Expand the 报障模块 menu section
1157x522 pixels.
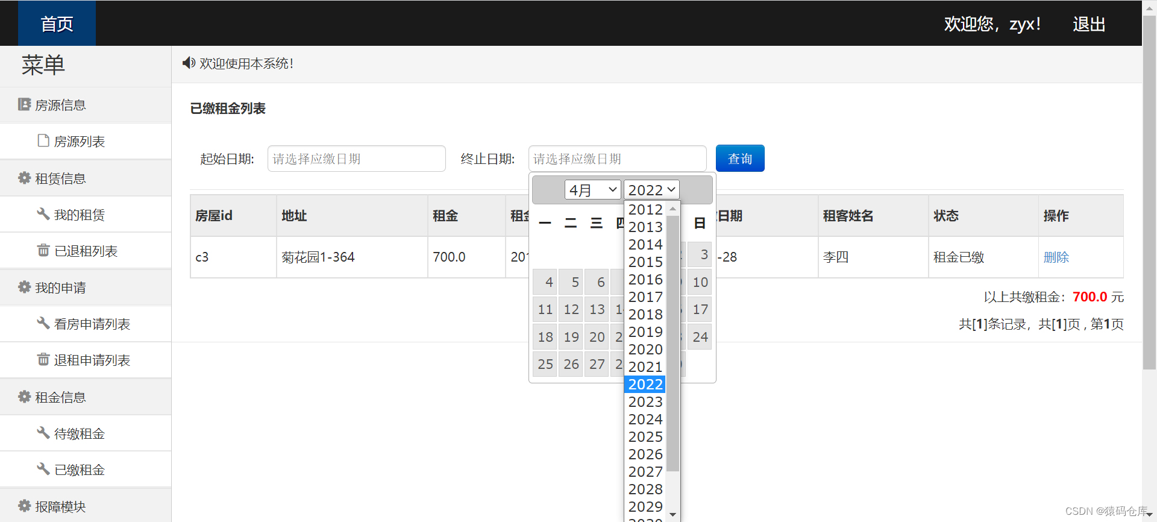click(86, 506)
